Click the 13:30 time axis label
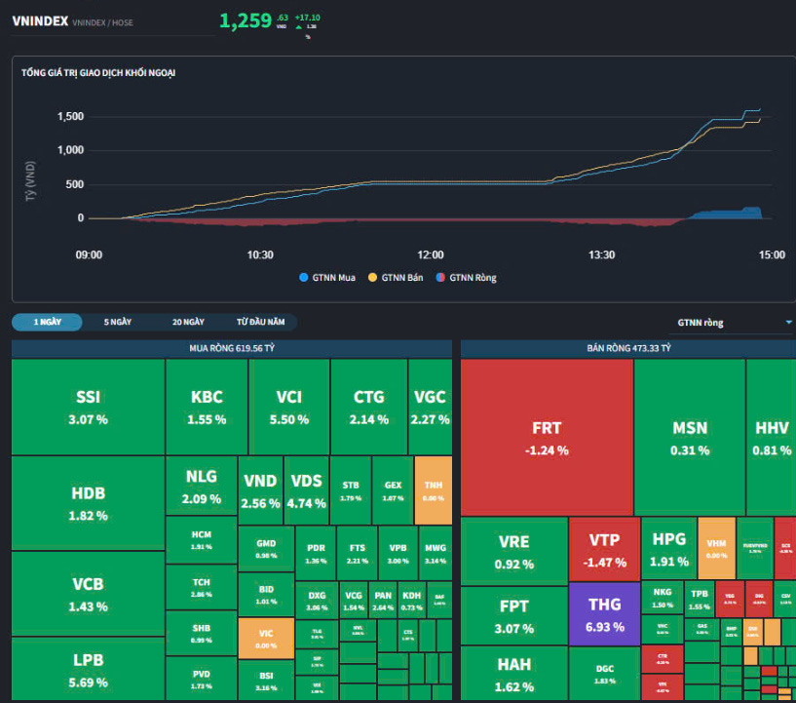Viewport: 796px width, 703px height. (x=601, y=255)
